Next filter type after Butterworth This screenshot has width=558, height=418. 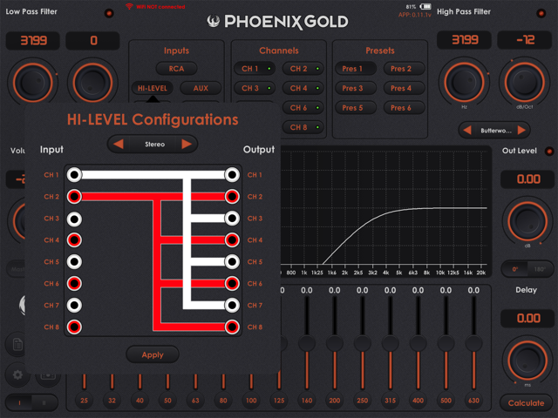[521, 131]
